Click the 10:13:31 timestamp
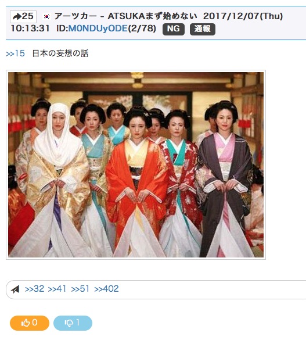The width and height of the screenshot is (306, 340). [x=30, y=28]
